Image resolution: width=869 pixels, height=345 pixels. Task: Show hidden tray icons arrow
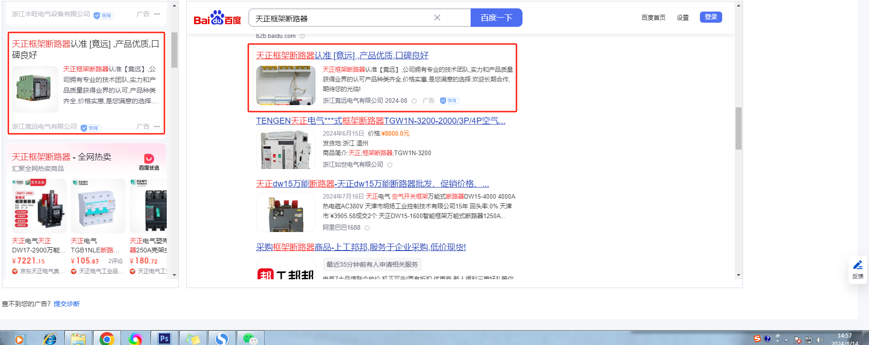786,340
